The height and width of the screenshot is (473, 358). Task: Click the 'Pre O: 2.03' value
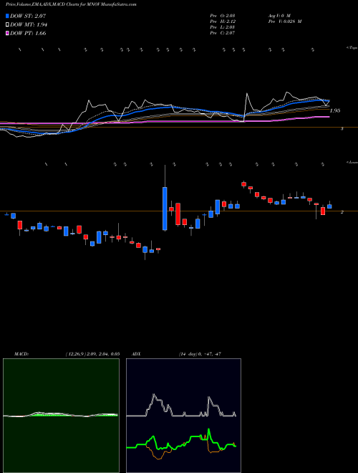click(223, 15)
